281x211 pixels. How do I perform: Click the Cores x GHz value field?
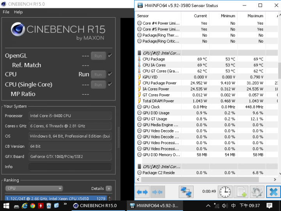point(70,126)
